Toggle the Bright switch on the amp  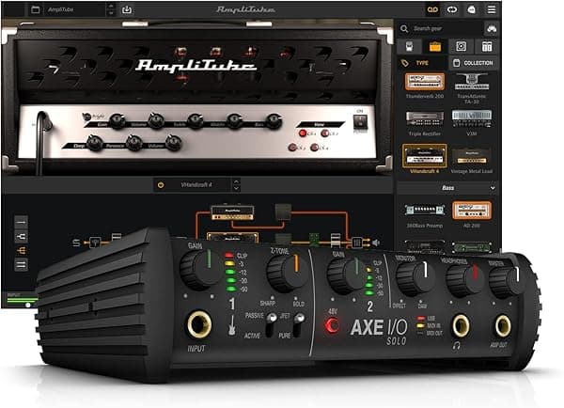pos(86,117)
